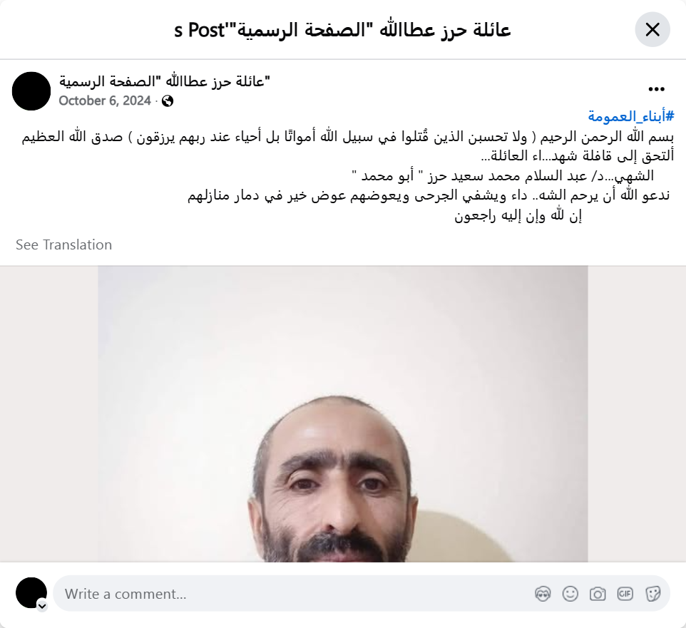This screenshot has width=686, height=628.
Task: Open the GIF picker in comment box
Action: 625,594
